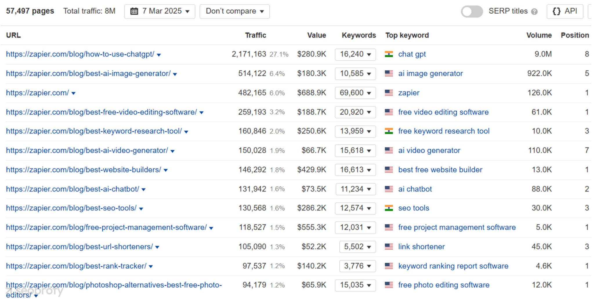This screenshot has width=594, height=299.
Task: Toggle the SERP titles switch
Action: pos(472,12)
